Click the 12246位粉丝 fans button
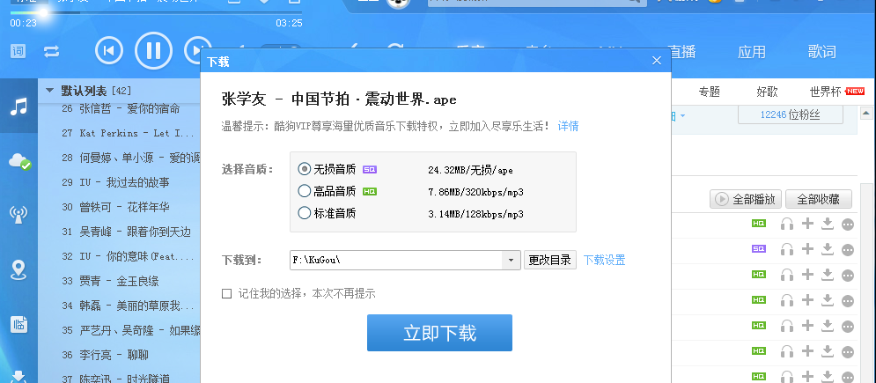This screenshot has height=383, width=876. tap(790, 114)
